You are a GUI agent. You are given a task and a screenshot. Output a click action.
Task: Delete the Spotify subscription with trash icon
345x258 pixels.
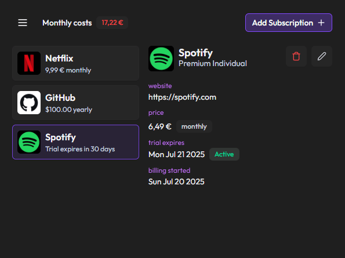pos(296,56)
